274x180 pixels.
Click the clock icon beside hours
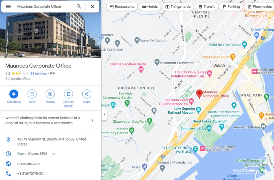pos(8,154)
